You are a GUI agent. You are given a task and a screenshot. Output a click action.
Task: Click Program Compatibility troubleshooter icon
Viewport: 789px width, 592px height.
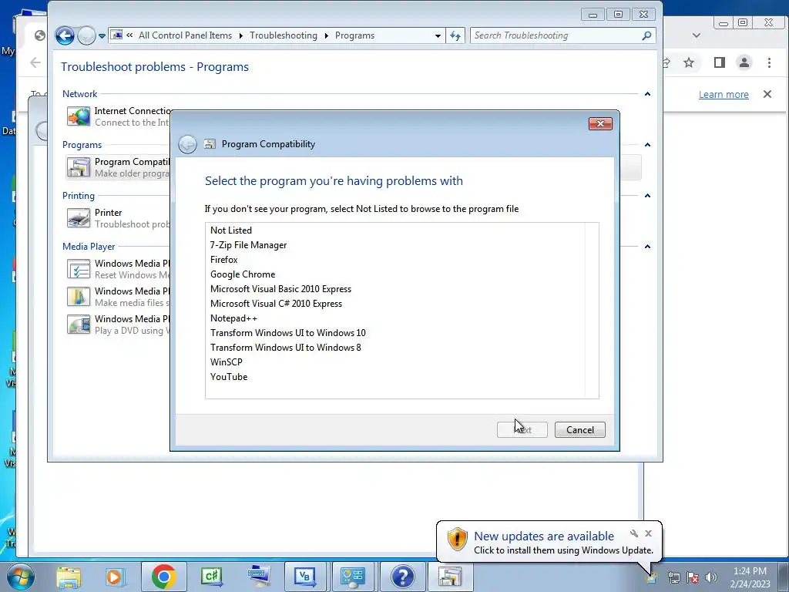coord(79,167)
